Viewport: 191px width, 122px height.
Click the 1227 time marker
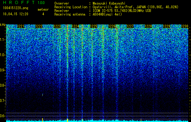coord(130,26)
